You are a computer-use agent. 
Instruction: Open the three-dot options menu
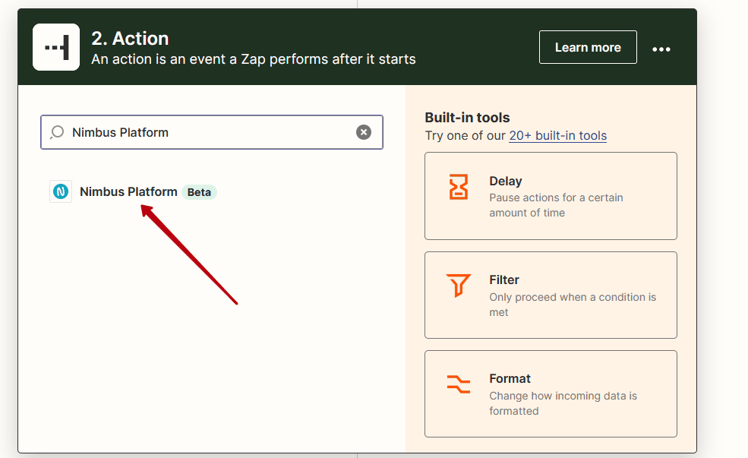[661, 49]
